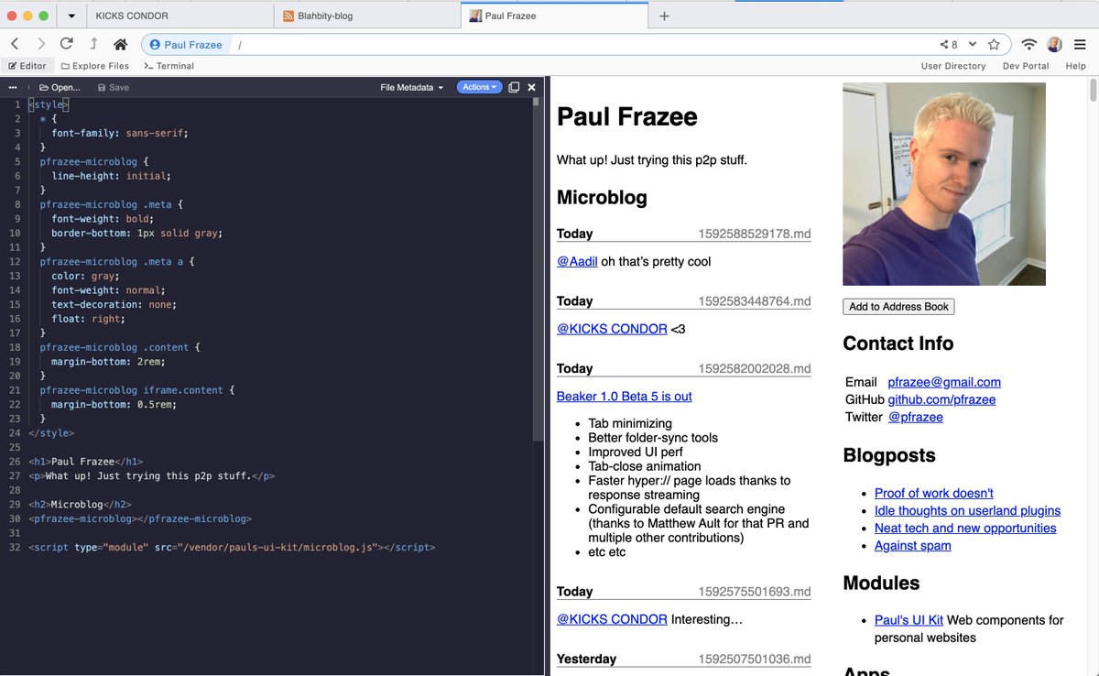Open the 1592583448764.md post link

tap(755, 301)
